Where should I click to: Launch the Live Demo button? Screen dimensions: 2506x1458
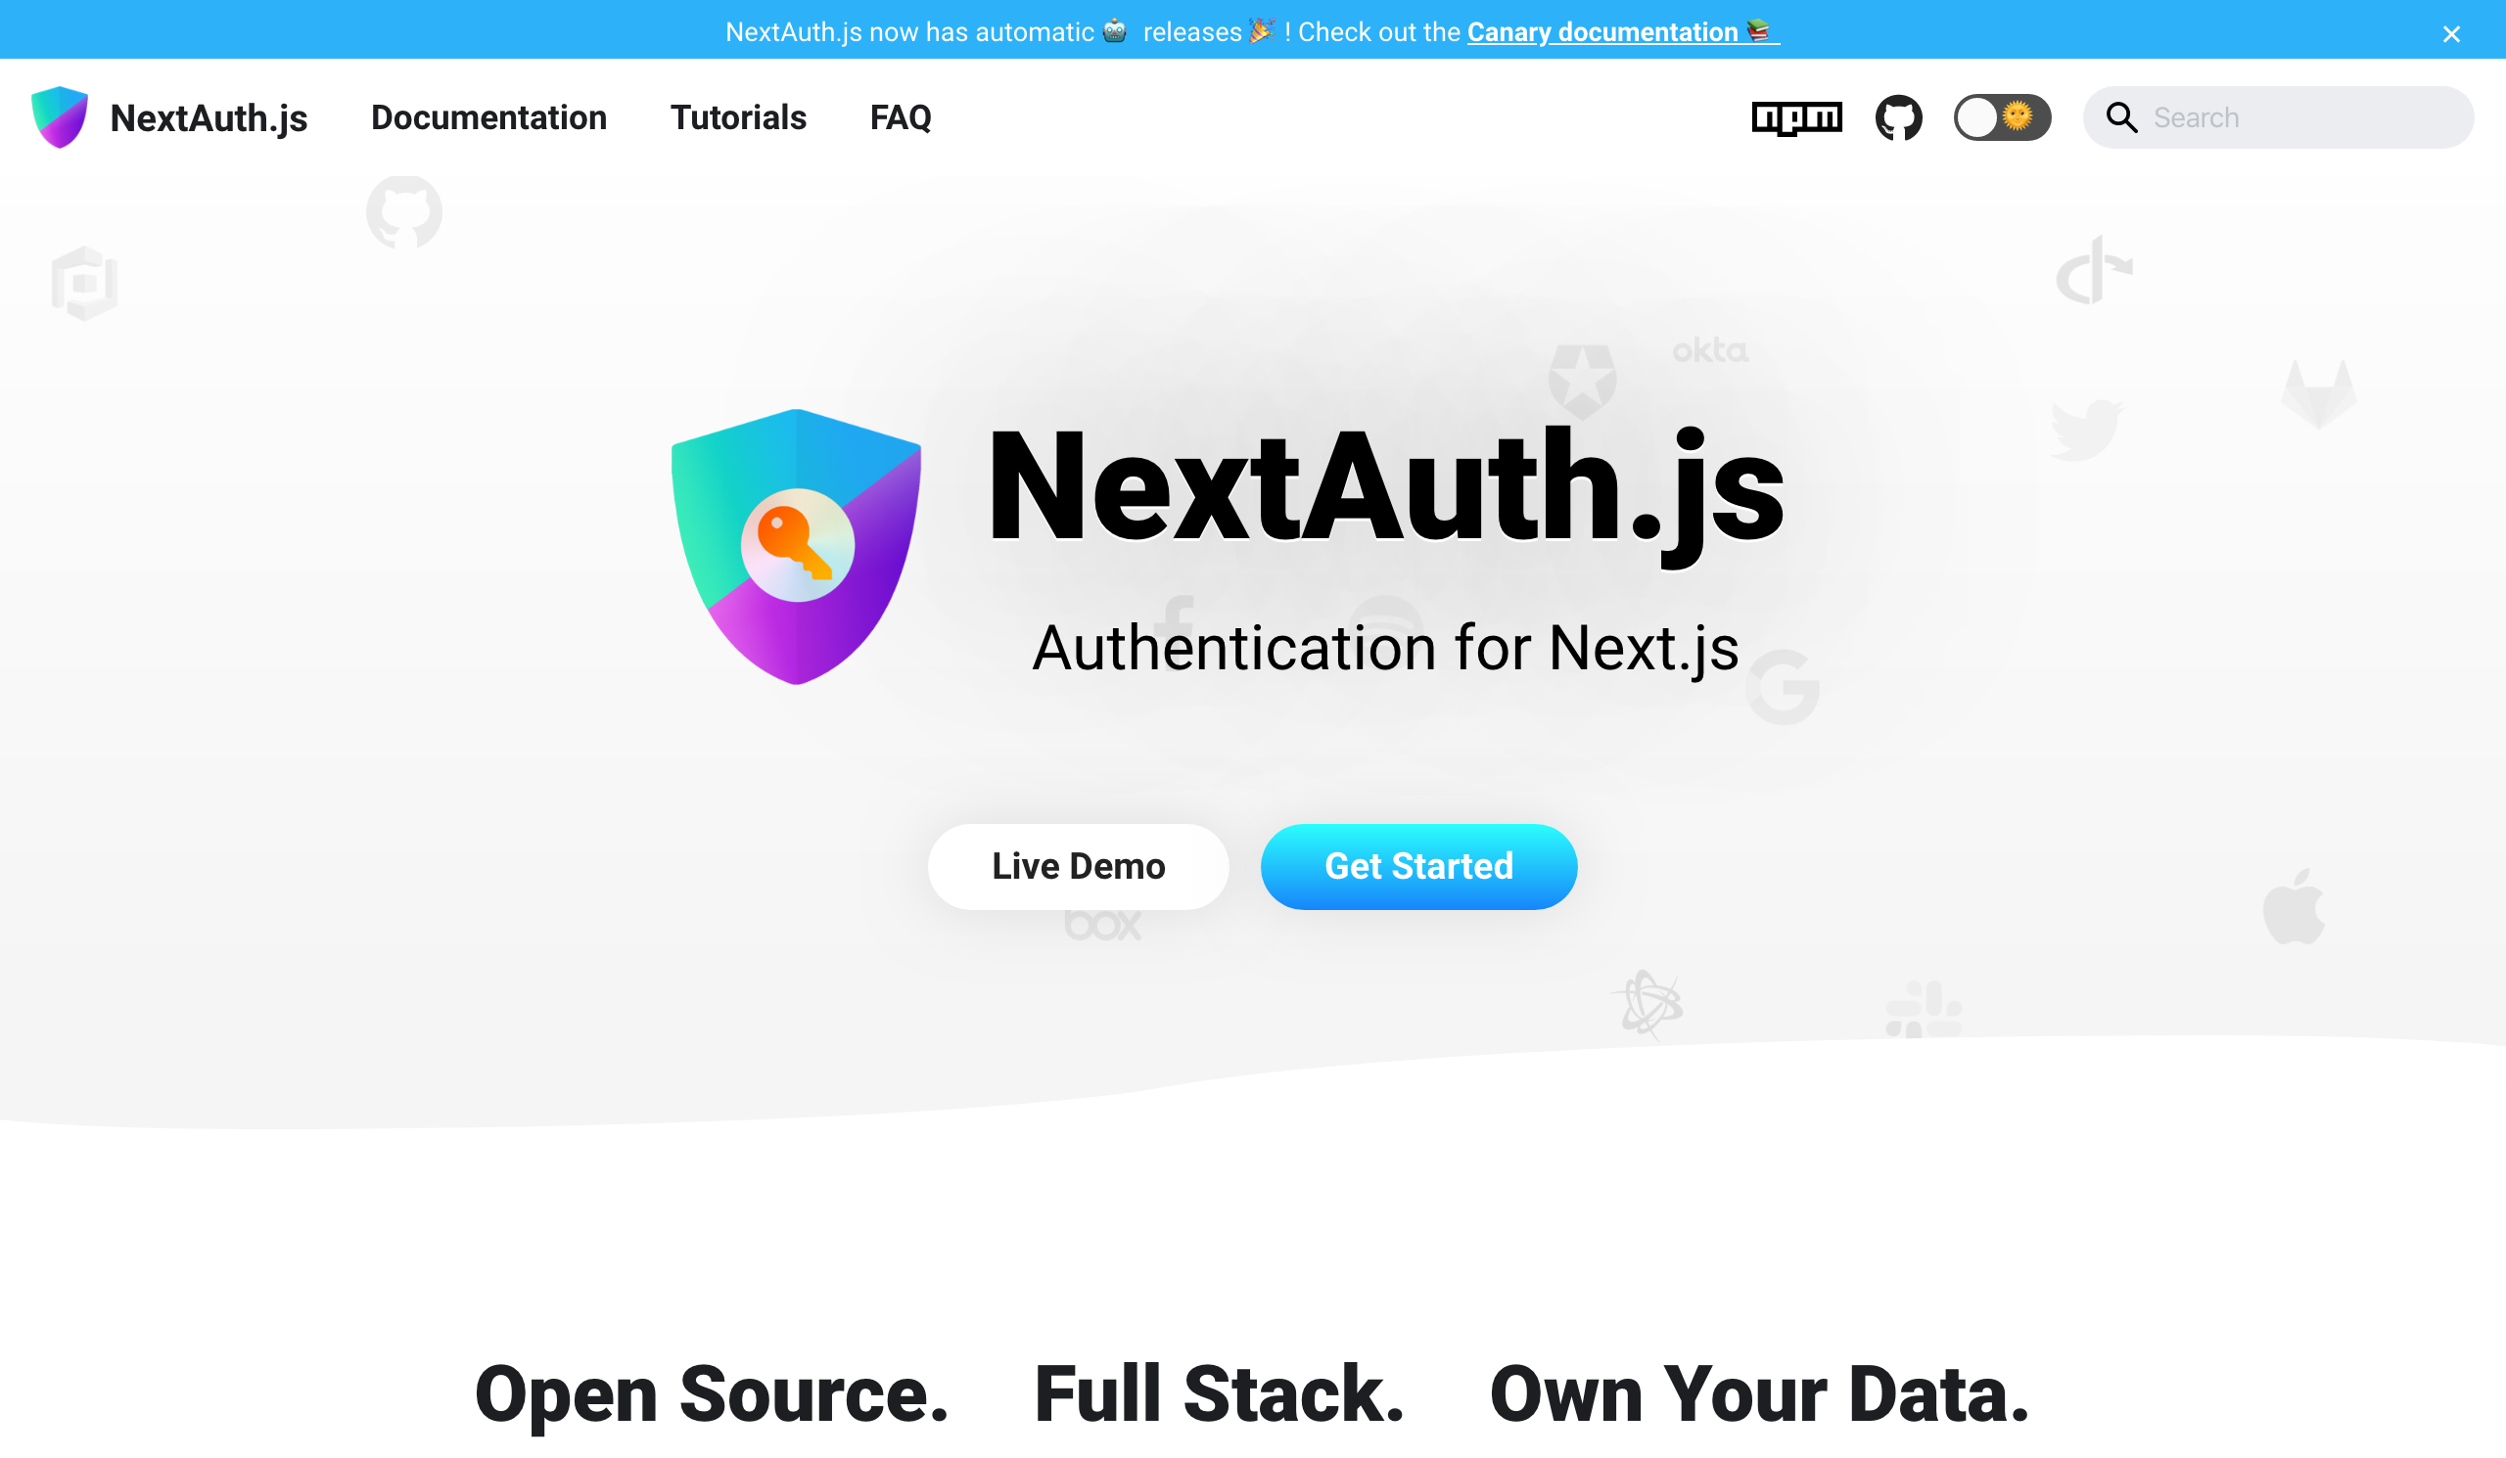1078,866
